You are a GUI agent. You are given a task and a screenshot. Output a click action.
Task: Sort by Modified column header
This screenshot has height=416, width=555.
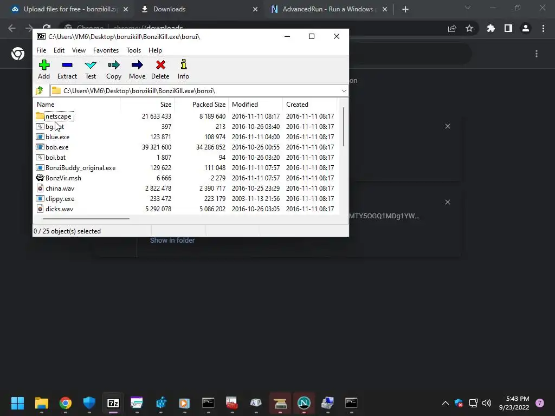click(x=256, y=105)
